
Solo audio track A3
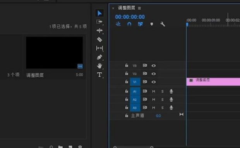pyautogui.click(x=163, y=108)
